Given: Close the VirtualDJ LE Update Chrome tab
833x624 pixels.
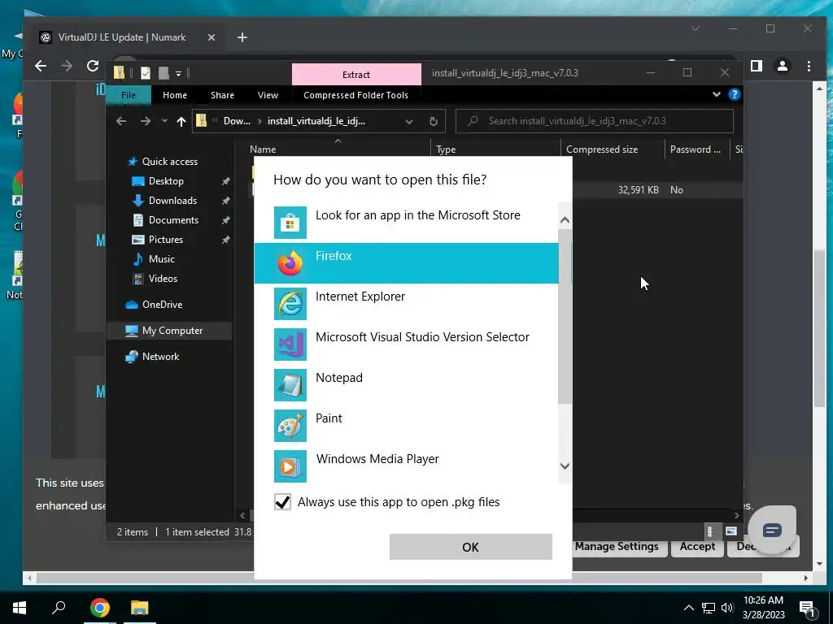Looking at the screenshot, I should point(212,37).
